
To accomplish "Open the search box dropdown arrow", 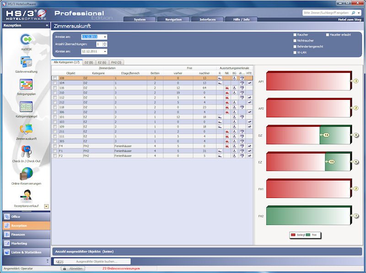I will (x=359, y=13).
